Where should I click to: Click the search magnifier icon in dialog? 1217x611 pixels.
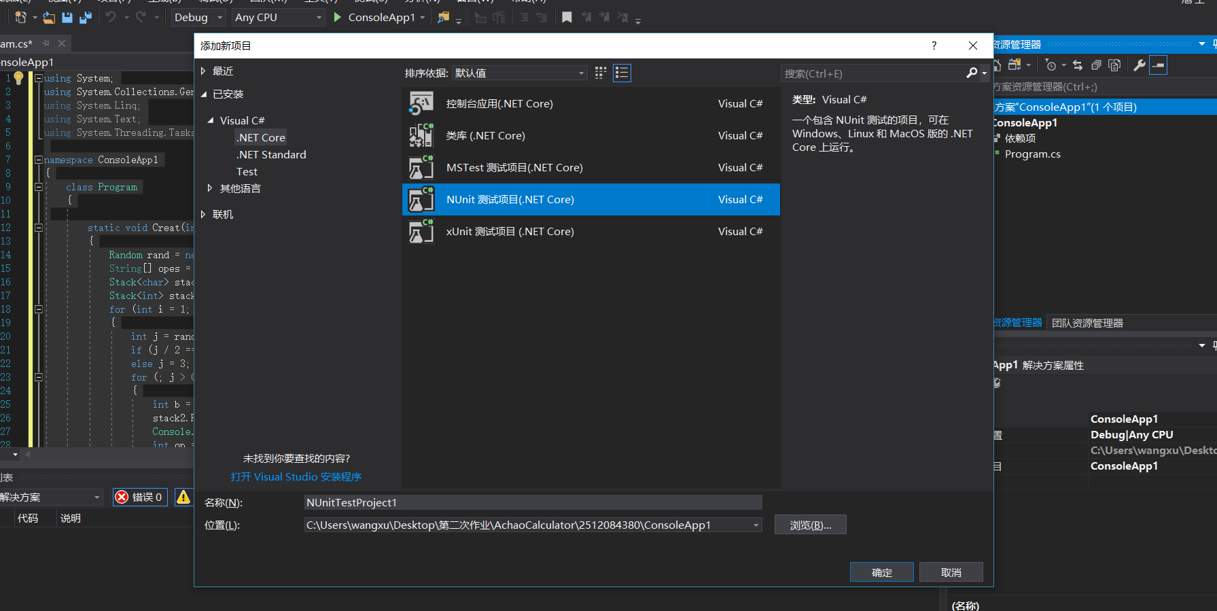[972, 73]
